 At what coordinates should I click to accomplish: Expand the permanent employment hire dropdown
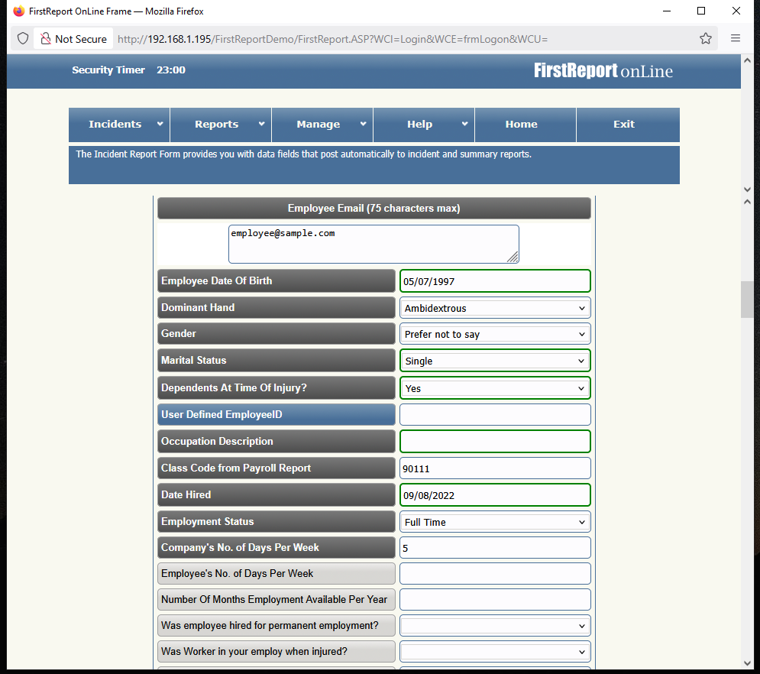coord(495,626)
